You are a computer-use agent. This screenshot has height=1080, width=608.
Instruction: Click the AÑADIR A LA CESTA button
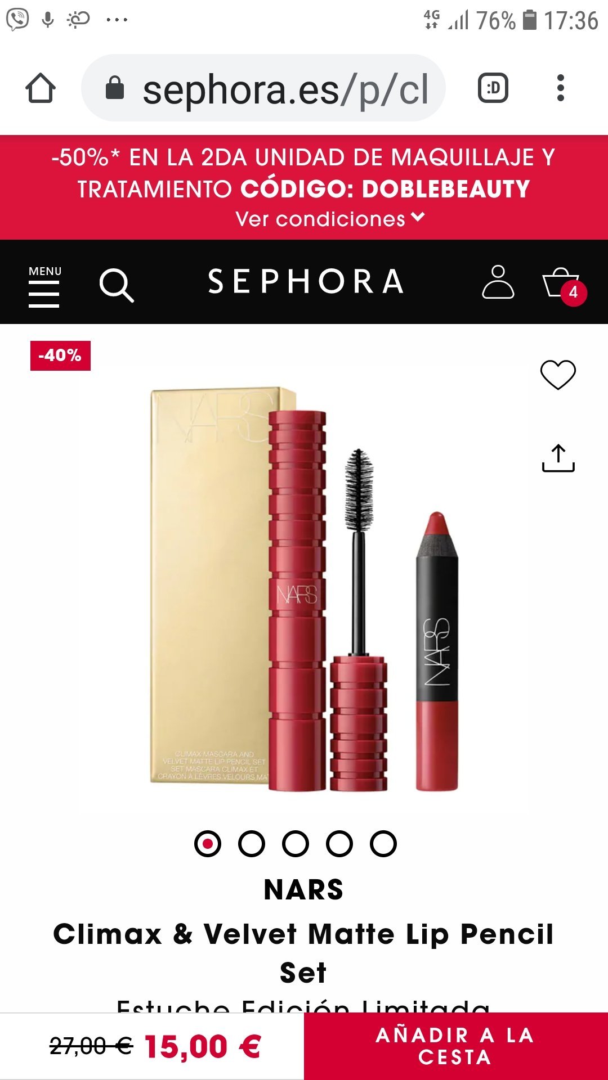coord(456,1046)
